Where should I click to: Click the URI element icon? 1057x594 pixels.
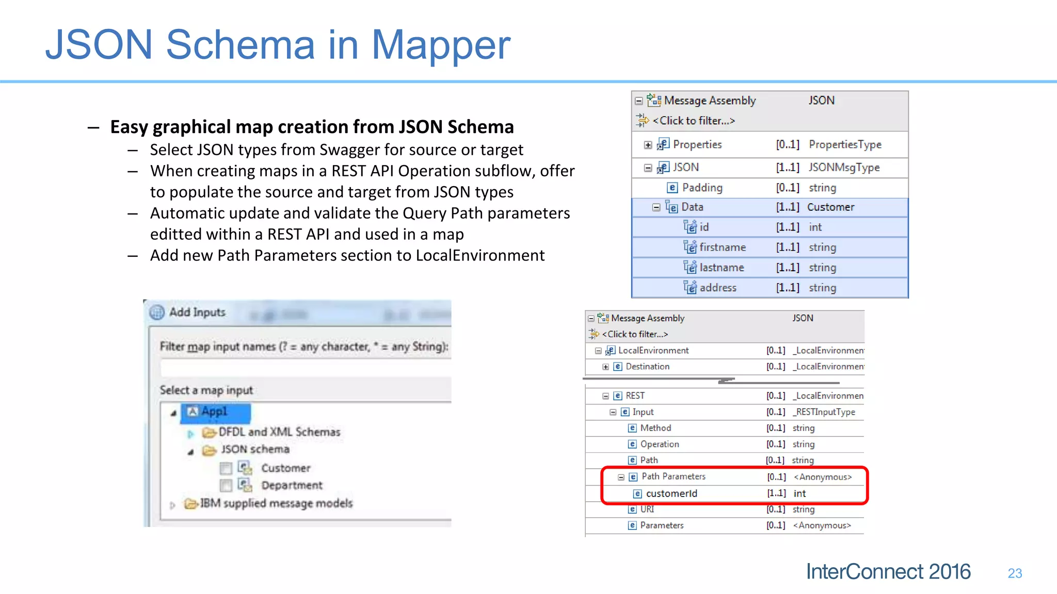[632, 509]
